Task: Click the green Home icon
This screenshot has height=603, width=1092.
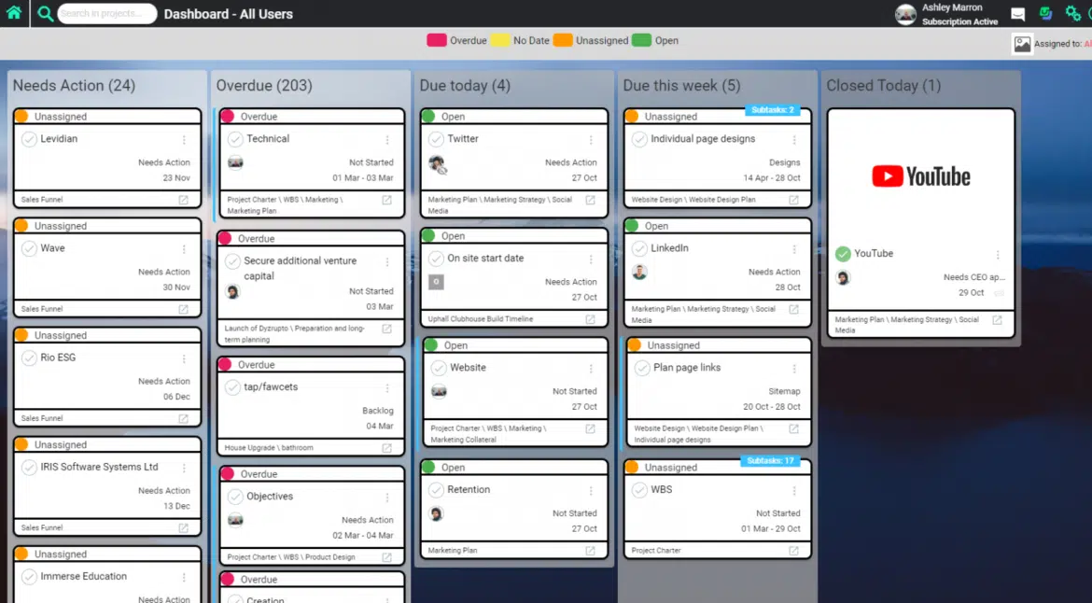Action: point(14,13)
